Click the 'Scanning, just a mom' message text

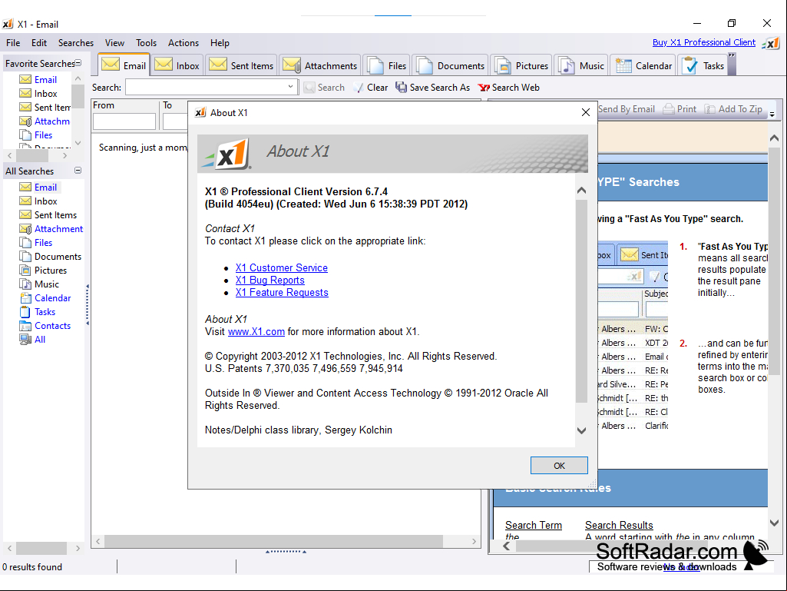(x=143, y=148)
